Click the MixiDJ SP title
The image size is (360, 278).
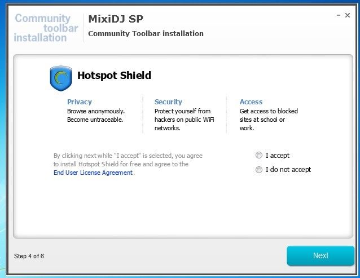(x=116, y=19)
